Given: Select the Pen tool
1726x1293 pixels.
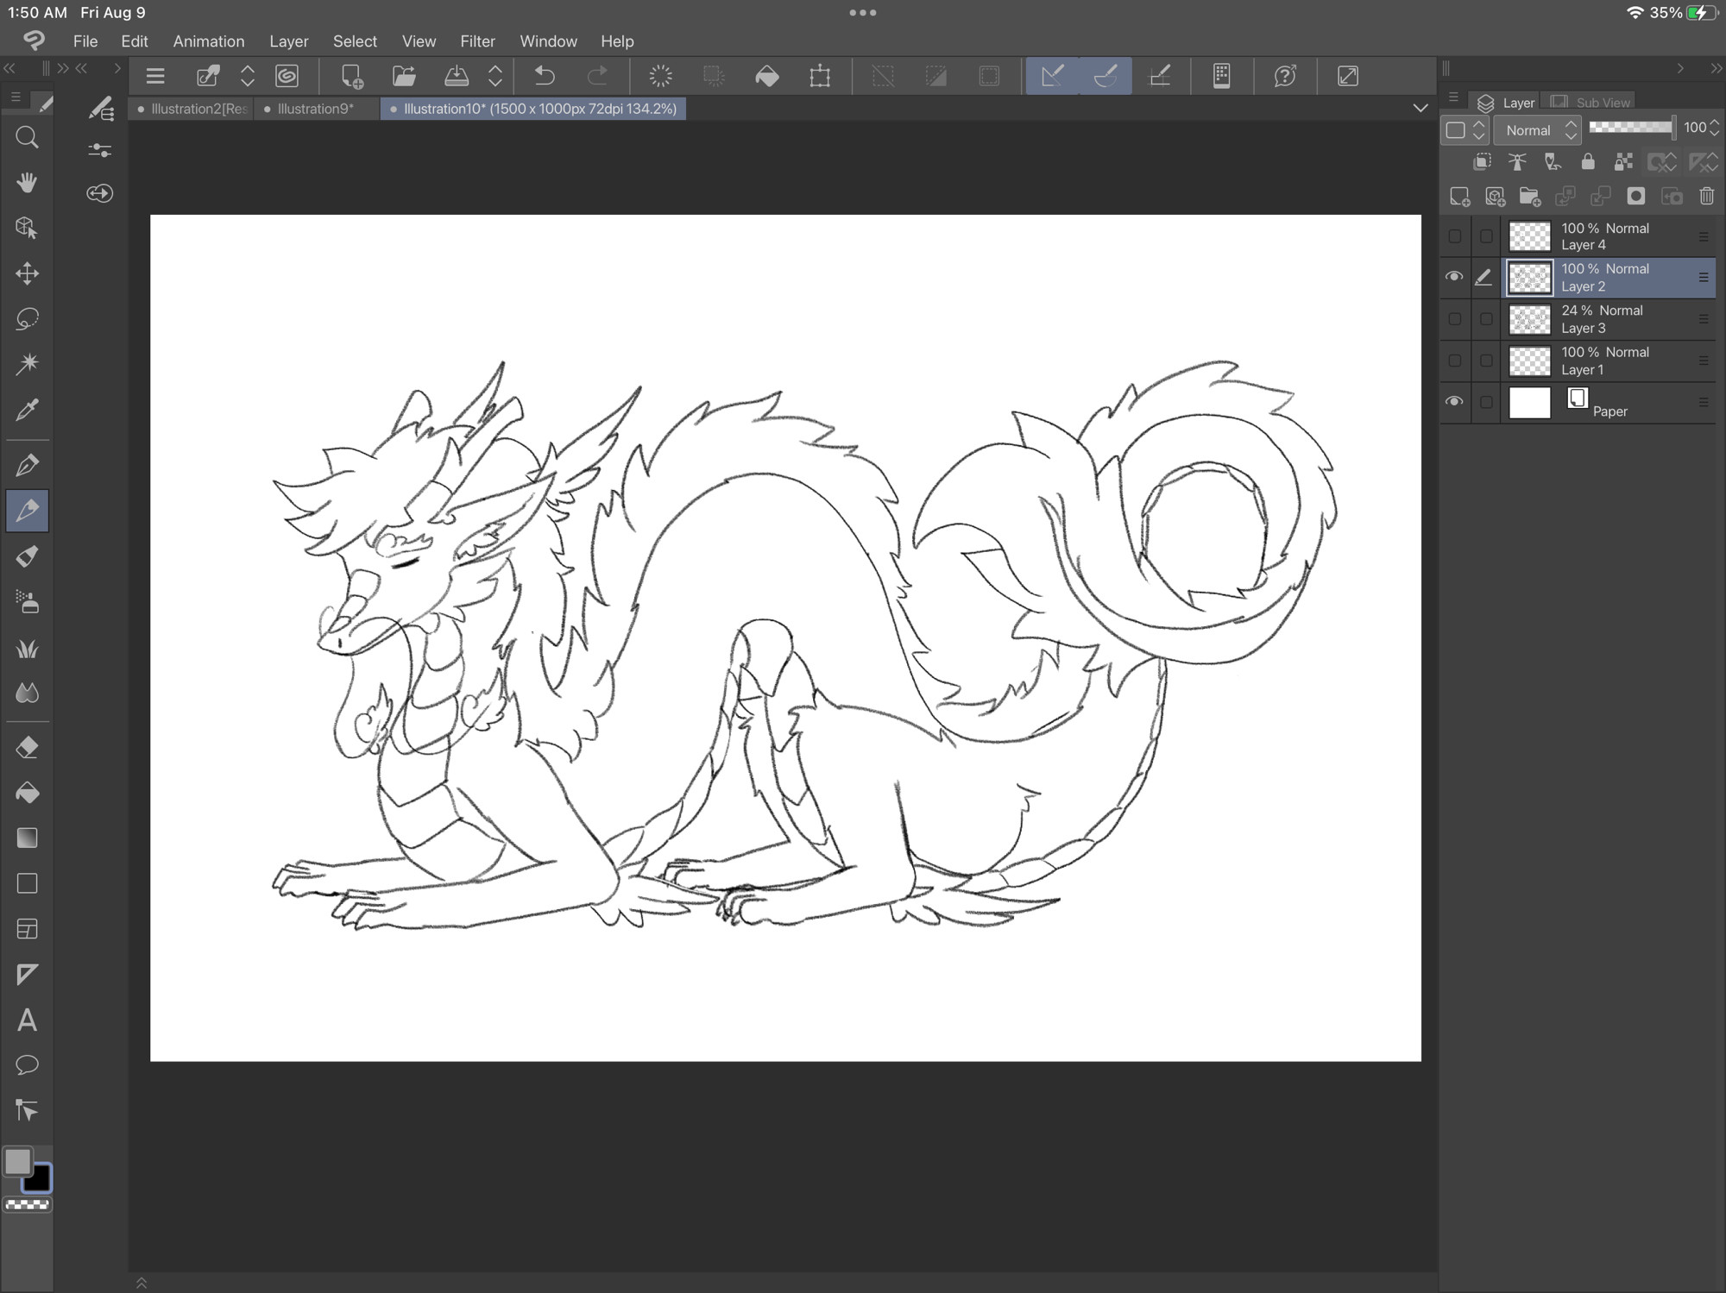Looking at the screenshot, I should point(27,466).
